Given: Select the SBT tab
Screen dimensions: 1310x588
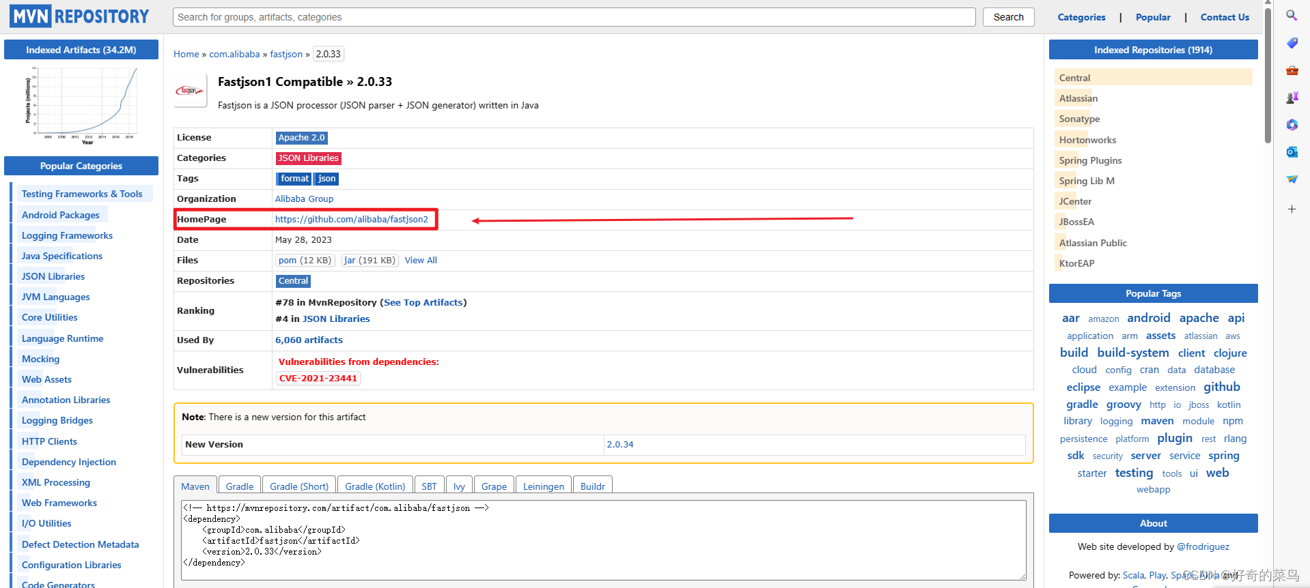Looking at the screenshot, I should point(429,485).
